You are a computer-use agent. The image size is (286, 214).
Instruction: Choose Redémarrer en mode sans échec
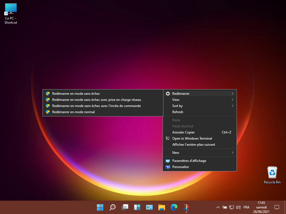[x=76, y=94]
